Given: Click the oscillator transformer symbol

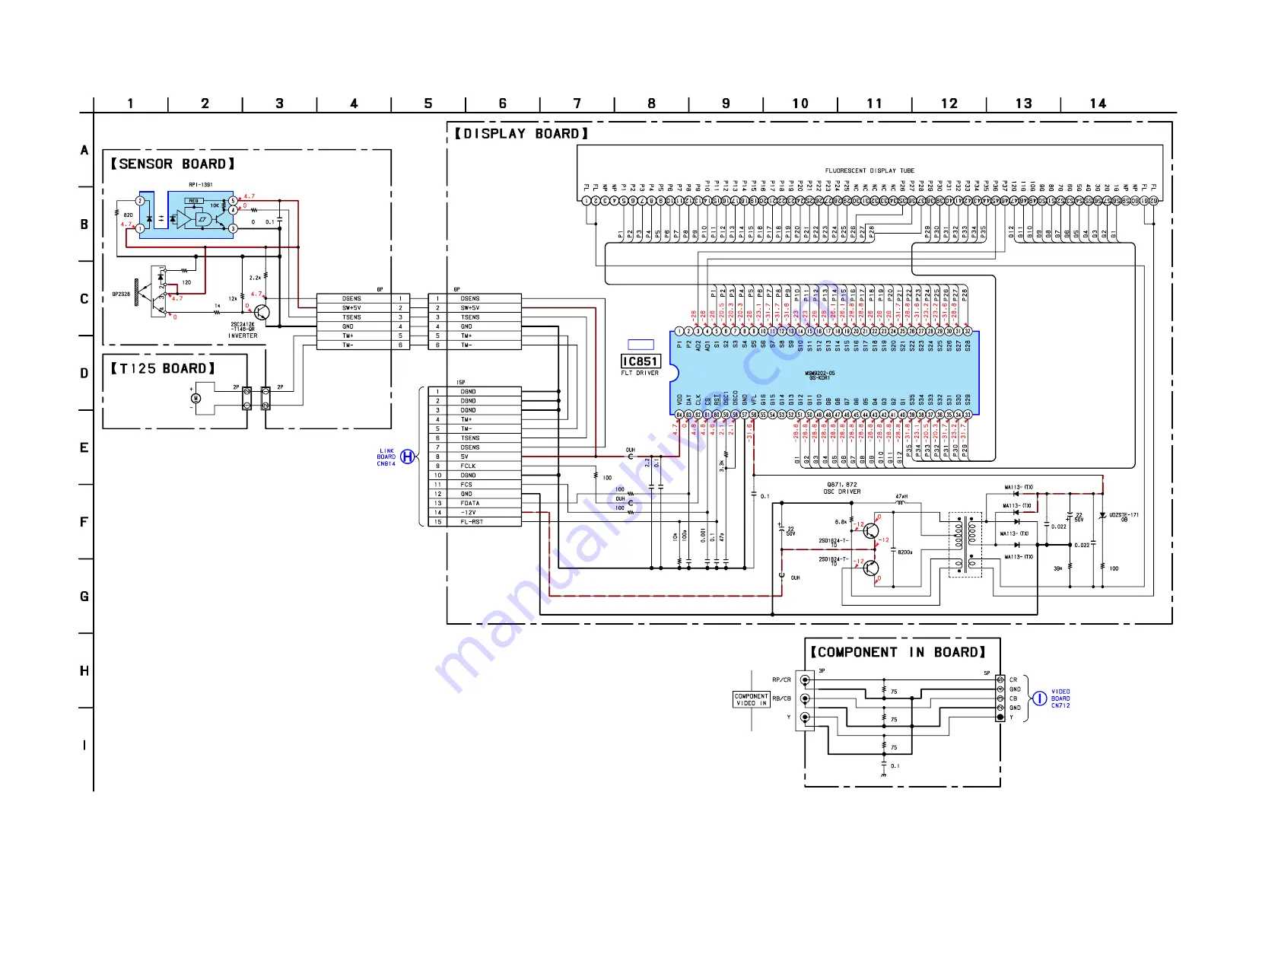Looking at the screenshot, I should tap(965, 545).
